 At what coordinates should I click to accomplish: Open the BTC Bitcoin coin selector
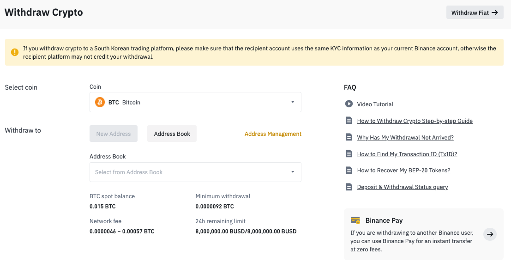[195, 102]
